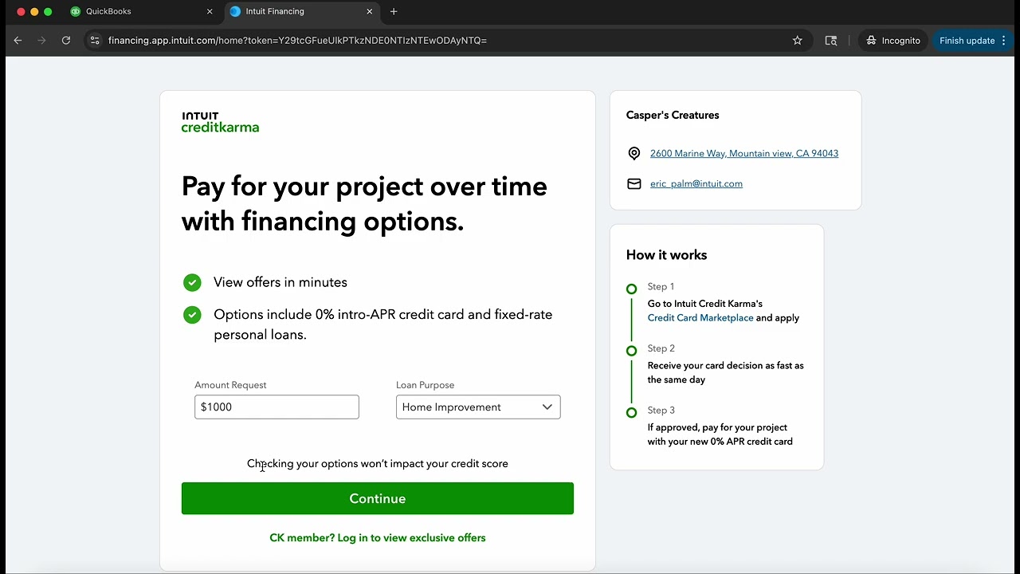Close the Intuit Financing tab
Image resolution: width=1020 pixels, height=574 pixels.
tap(370, 12)
